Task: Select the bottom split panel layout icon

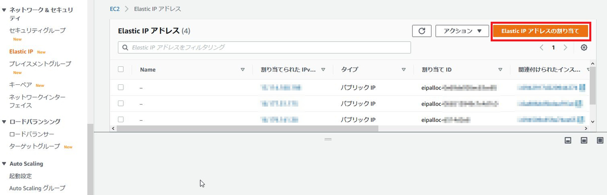Action: (568, 140)
